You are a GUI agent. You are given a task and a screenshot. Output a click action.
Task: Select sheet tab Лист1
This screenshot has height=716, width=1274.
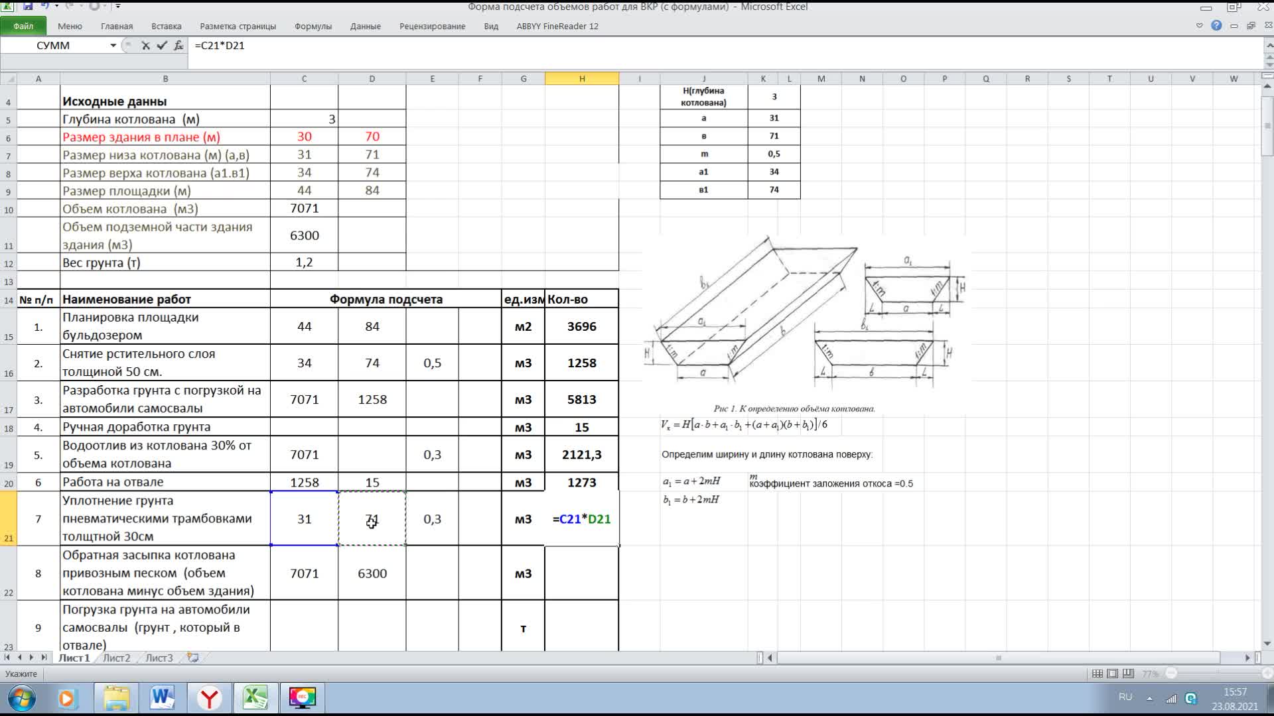(x=74, y=658)
